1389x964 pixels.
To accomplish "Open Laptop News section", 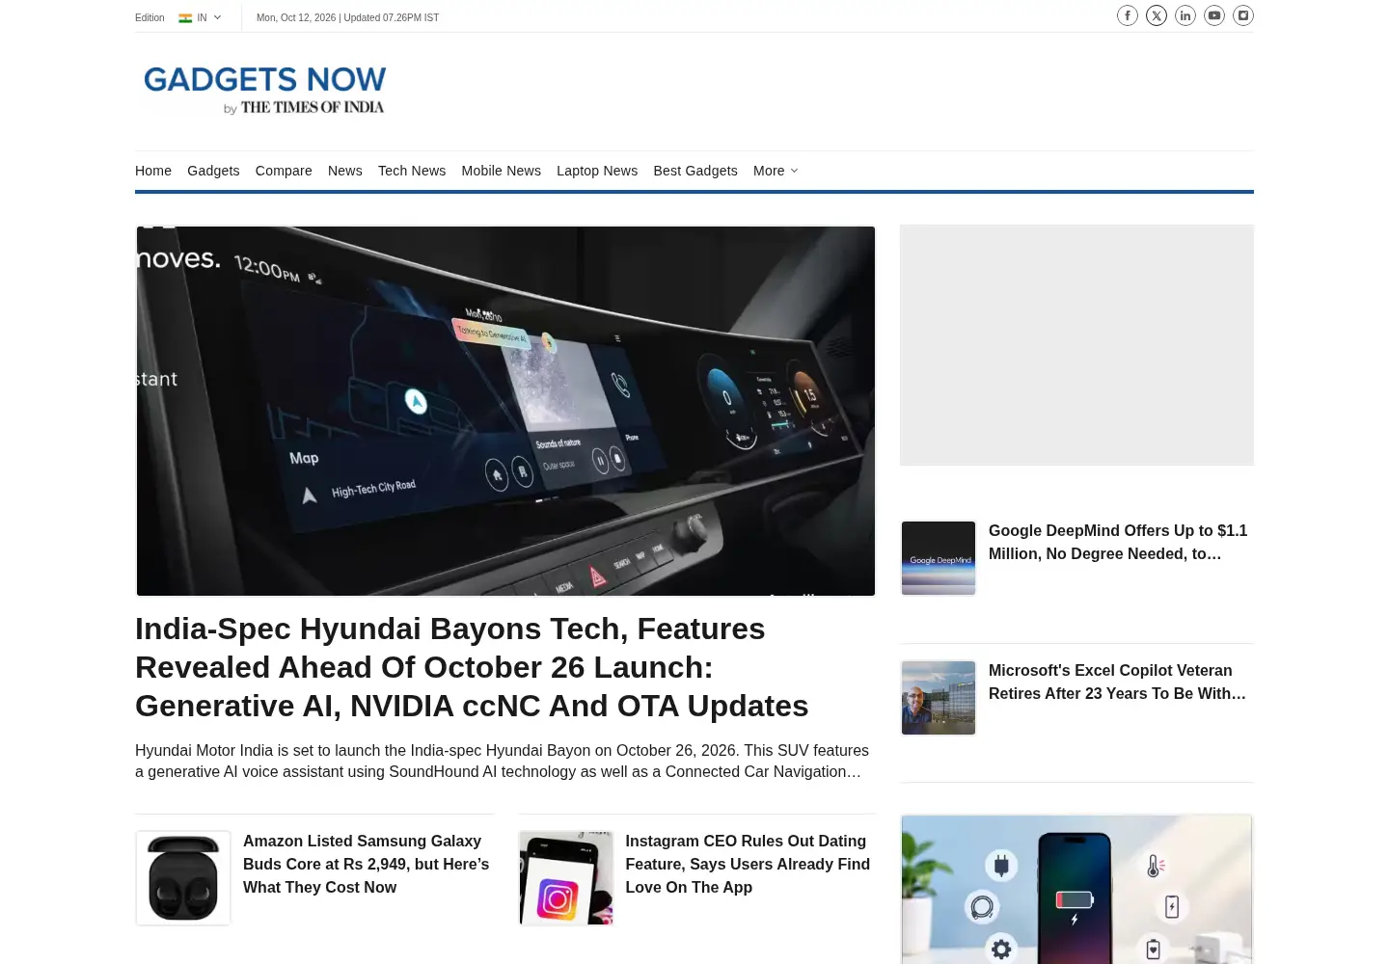I will click(597, 171).
